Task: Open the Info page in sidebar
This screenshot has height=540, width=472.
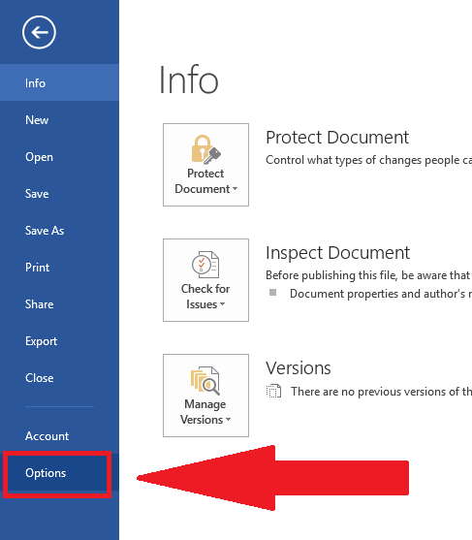Action: coord(59,82)
